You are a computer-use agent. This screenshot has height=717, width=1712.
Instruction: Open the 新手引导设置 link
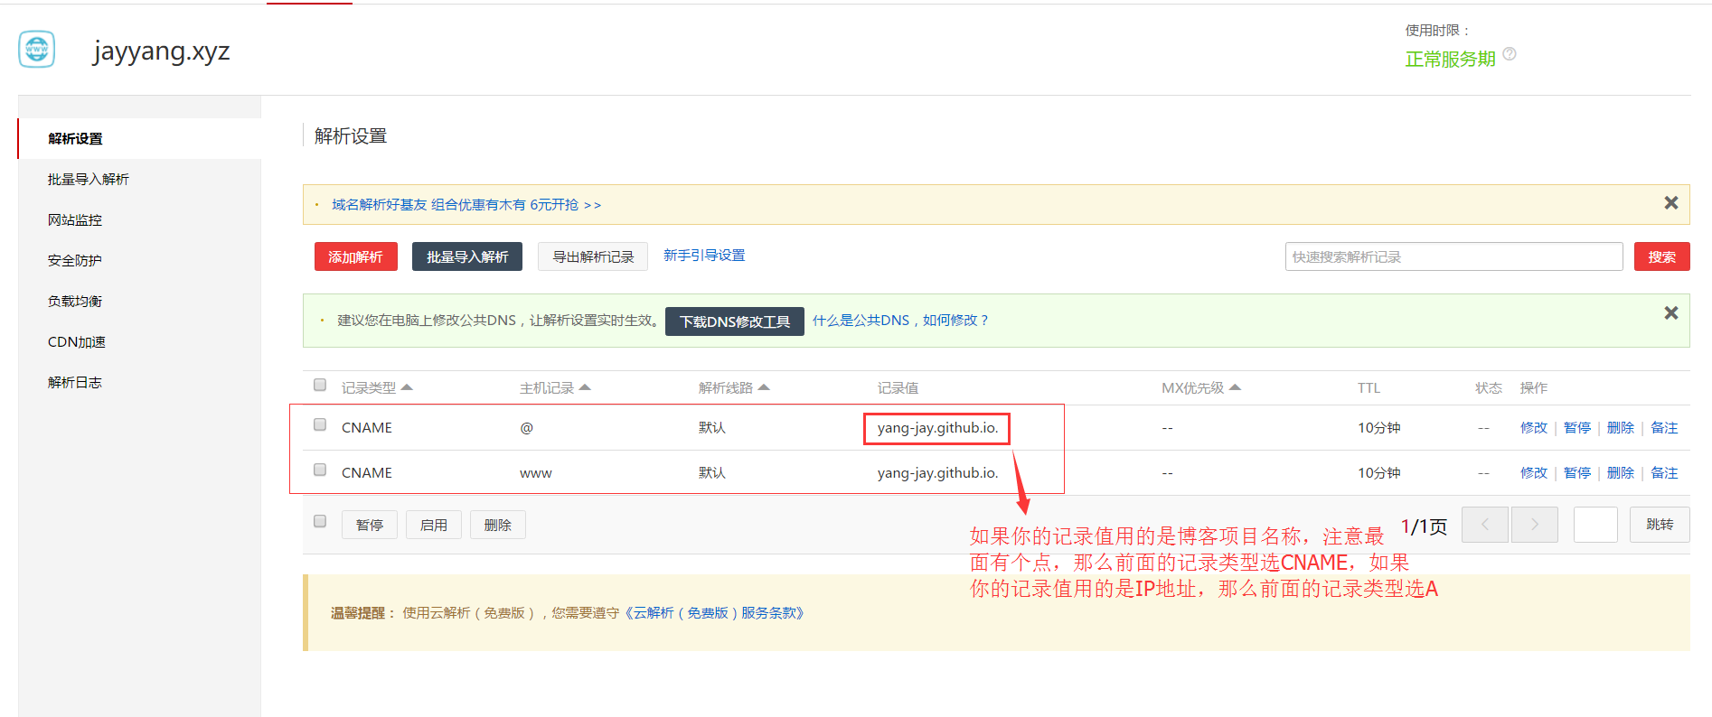coord(704,256)
